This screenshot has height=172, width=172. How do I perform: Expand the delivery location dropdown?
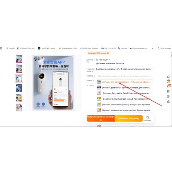coord(110,60)
